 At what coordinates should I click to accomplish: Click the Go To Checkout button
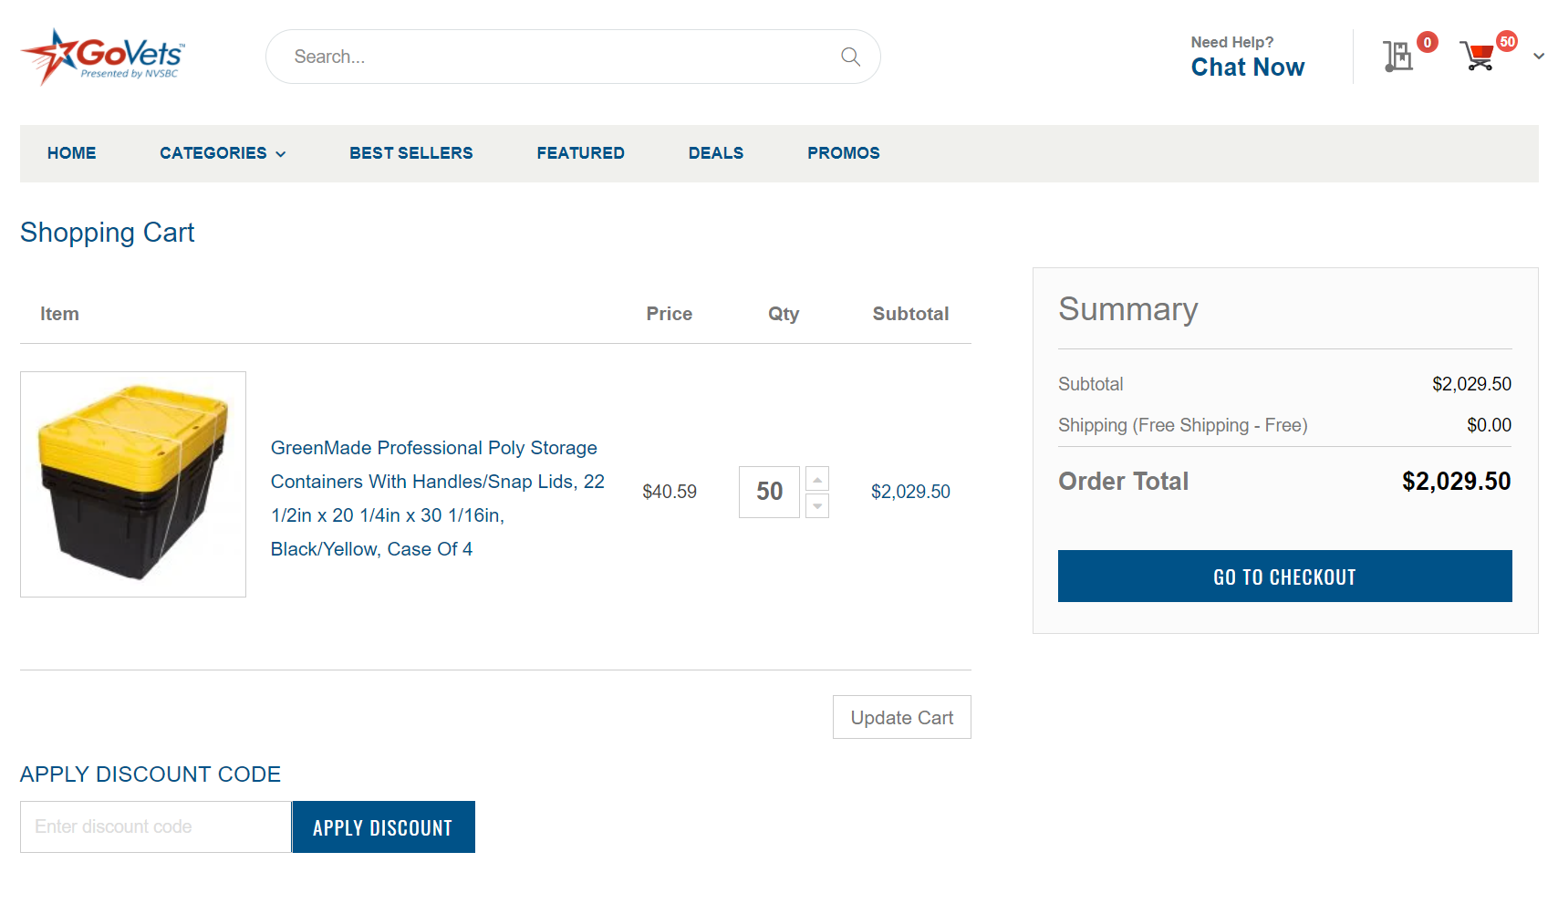click(x=1283, y=576)
